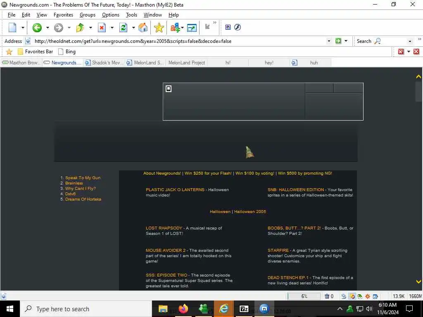
Task: Open the Groups menu
Action: click(88, 15)
